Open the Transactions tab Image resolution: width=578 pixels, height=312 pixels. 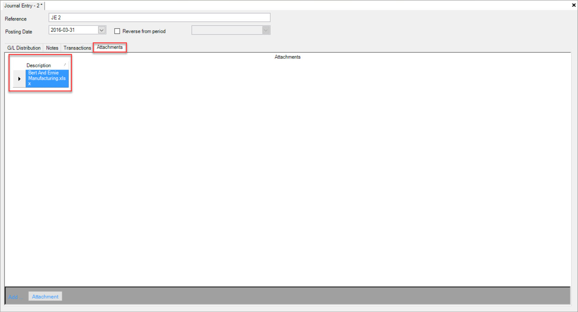click(x=77, y=48)
